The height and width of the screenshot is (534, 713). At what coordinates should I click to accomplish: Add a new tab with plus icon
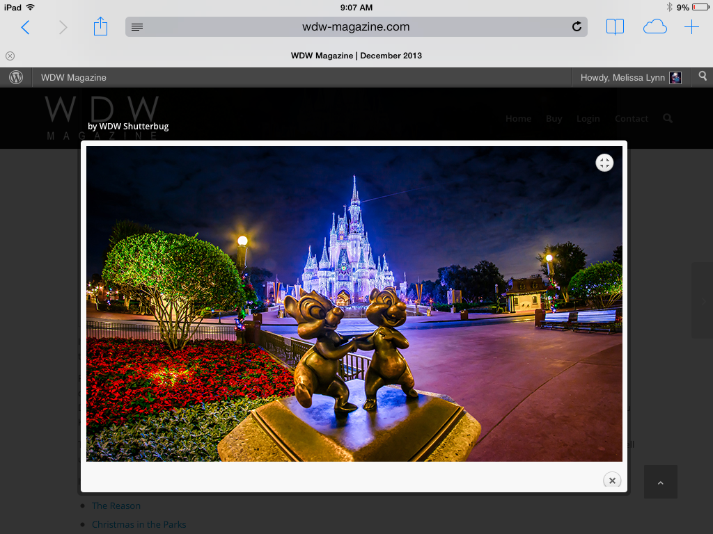click(691, 27)
